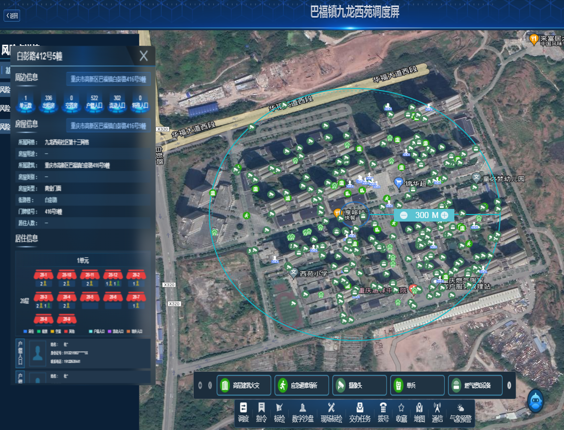Toggle the 燃气感知设备 layer

475,385
